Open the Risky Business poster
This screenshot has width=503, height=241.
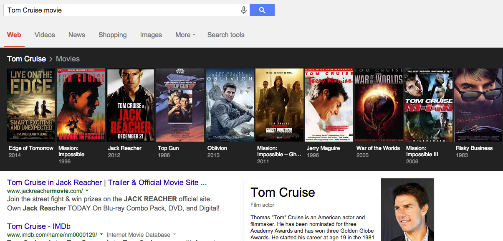tap(478, 105)
